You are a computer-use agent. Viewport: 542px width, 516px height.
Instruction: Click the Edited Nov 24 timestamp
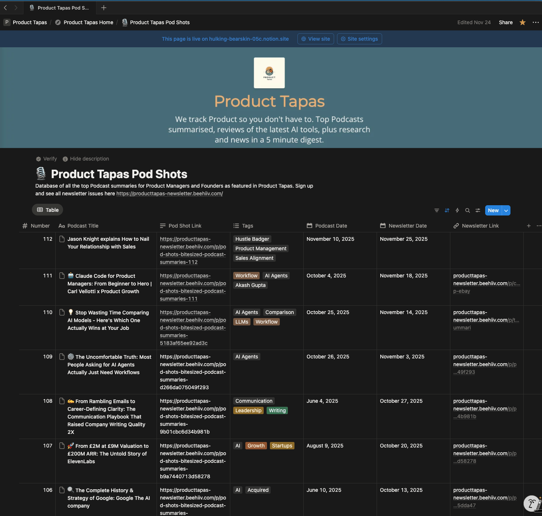(474, 22)
